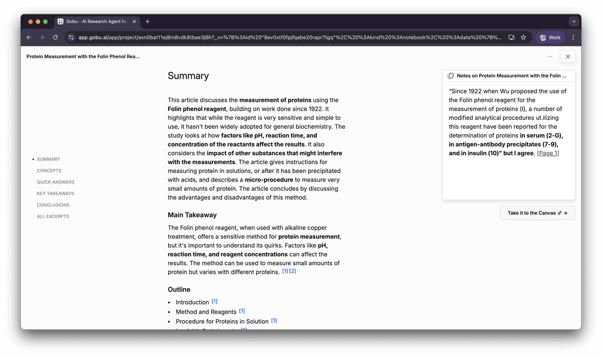Open a new tab with the plus button

(147, 21)
